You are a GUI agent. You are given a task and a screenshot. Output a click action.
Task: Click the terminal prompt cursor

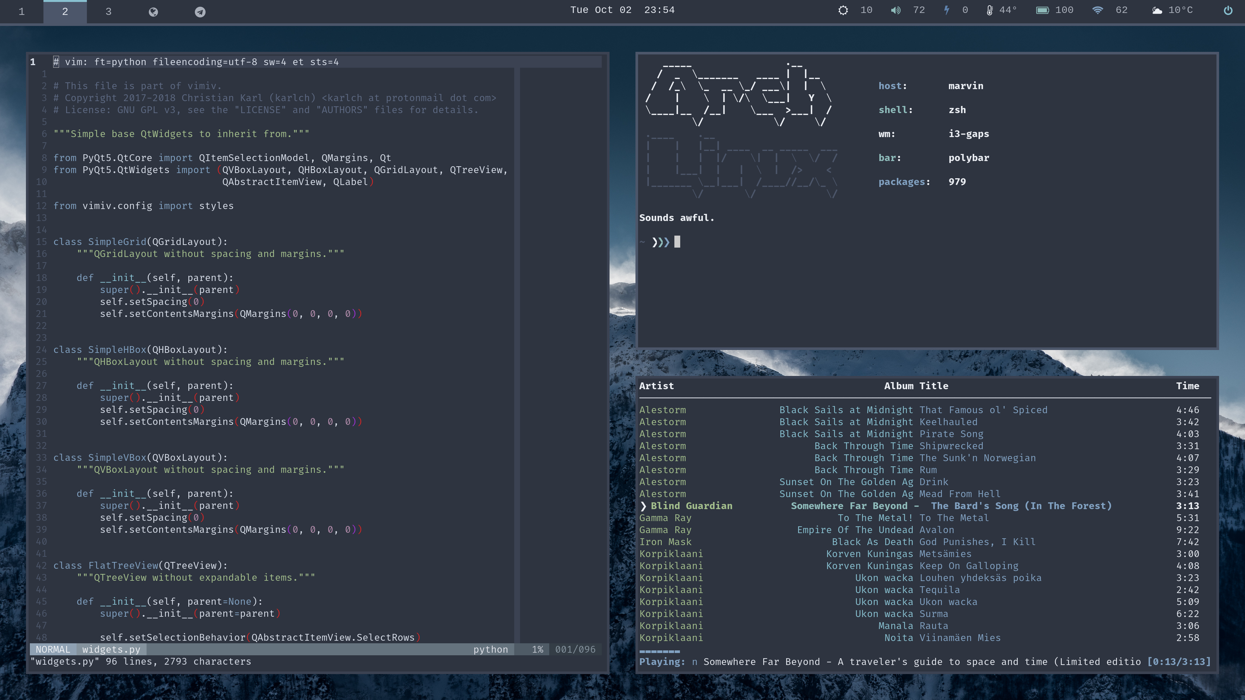coord(677,241)
